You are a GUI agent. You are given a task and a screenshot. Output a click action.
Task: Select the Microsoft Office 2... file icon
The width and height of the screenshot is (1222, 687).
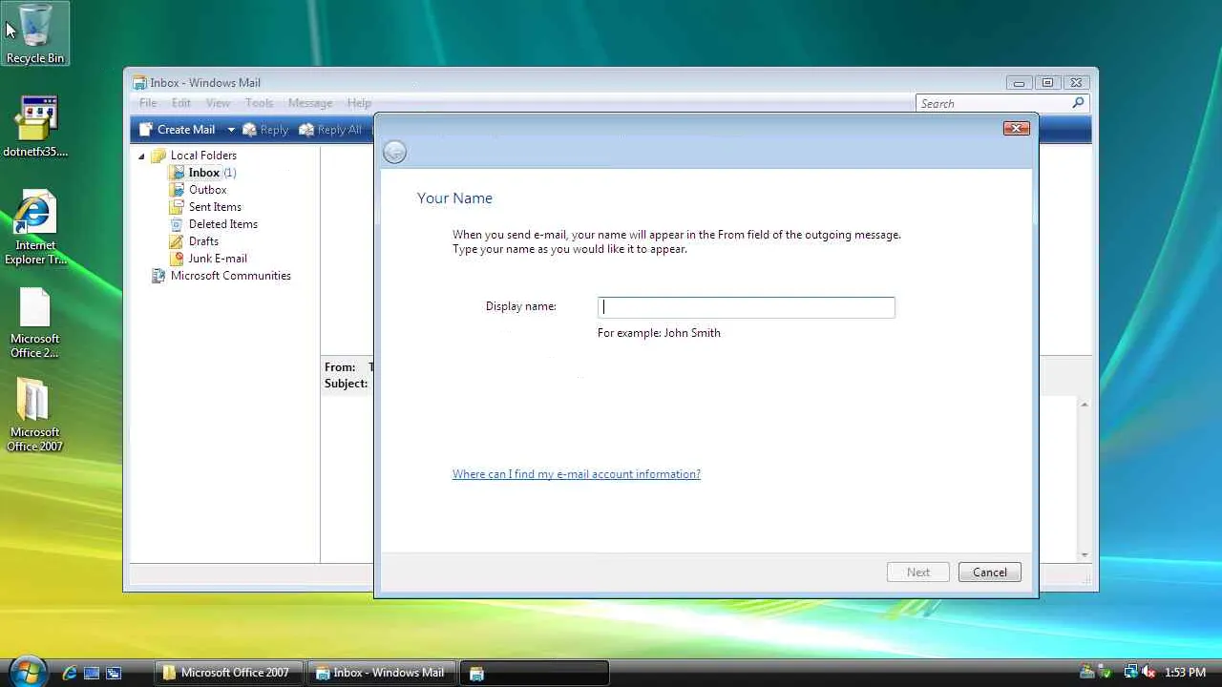click(x=35, y=323)
